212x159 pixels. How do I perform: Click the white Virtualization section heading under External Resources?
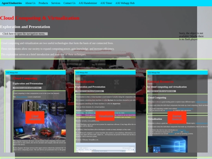click(155, 119)
